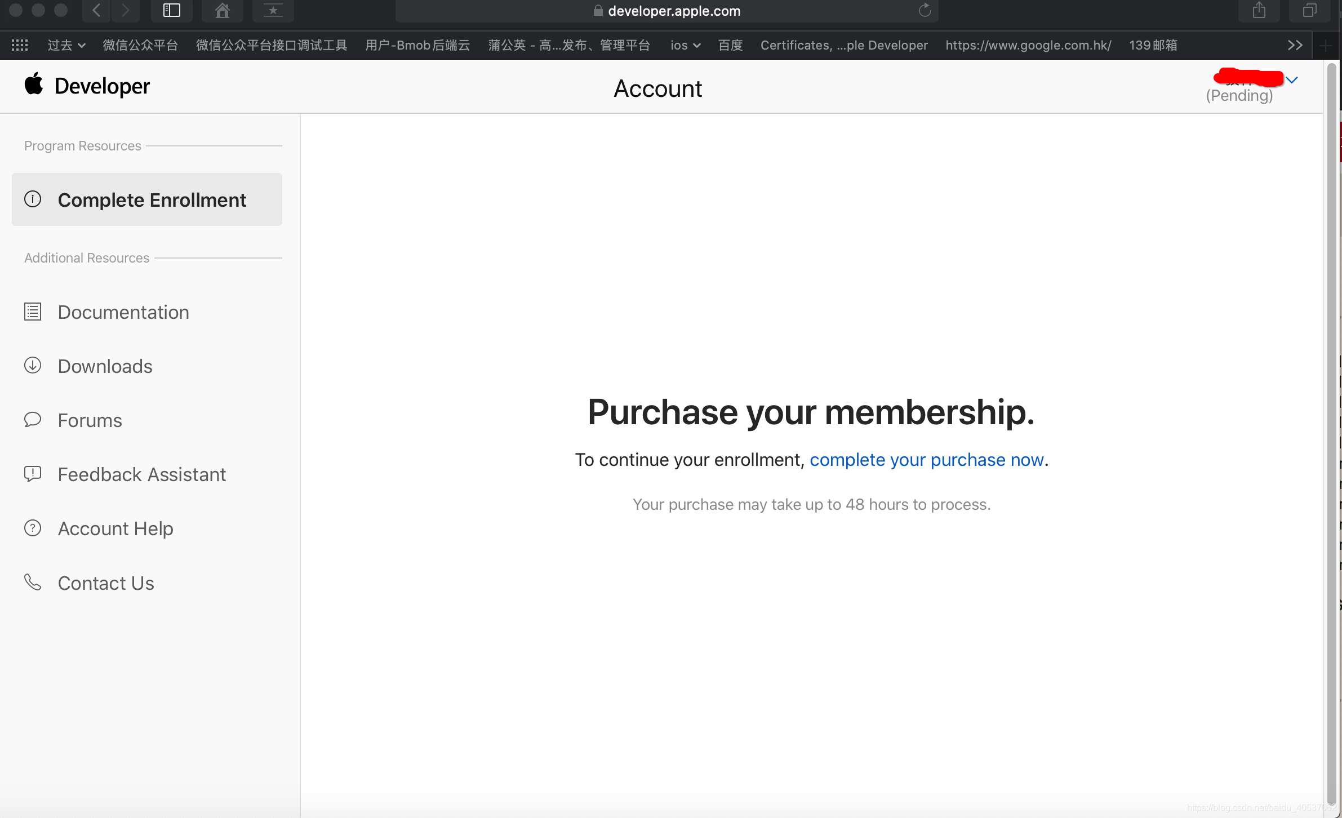Viewport: 1342px width, 818px height.
Task: Click the browser reload page button
Action: 925,11
